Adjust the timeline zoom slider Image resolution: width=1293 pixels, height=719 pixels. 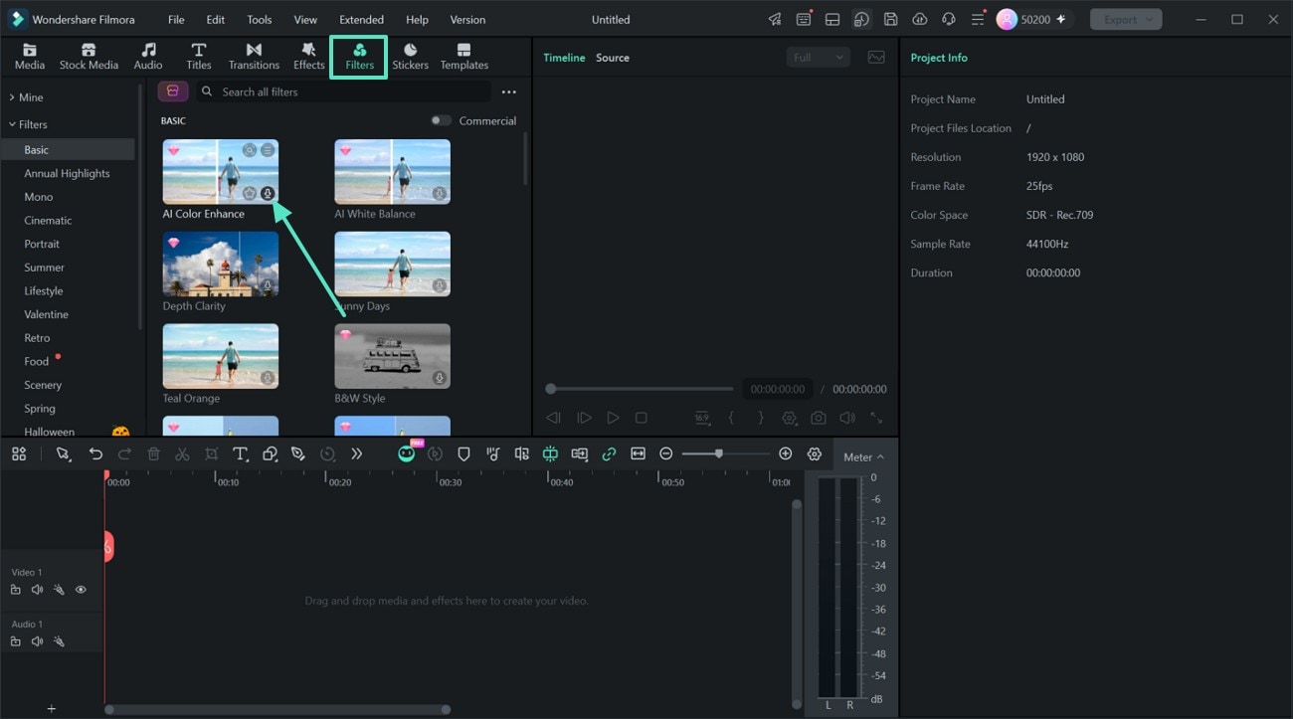pos(726,453)
